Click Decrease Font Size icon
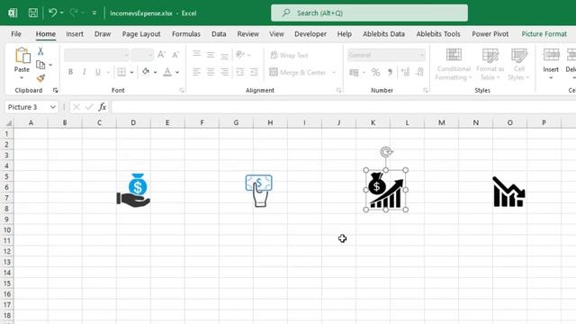The image size is (576, 324). (x=175, y=55)
